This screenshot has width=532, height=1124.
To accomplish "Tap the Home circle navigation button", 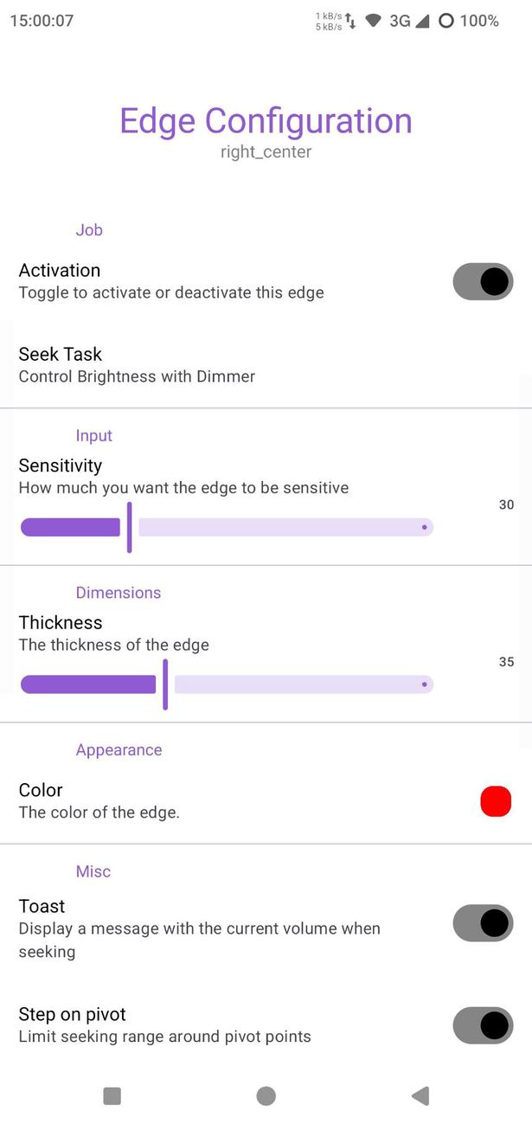I will [266, 1095].
